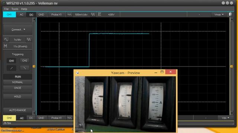This screenshot has height=133, width=238.
Task: Set CH2 coupling to GND
Action: point(41,118)
